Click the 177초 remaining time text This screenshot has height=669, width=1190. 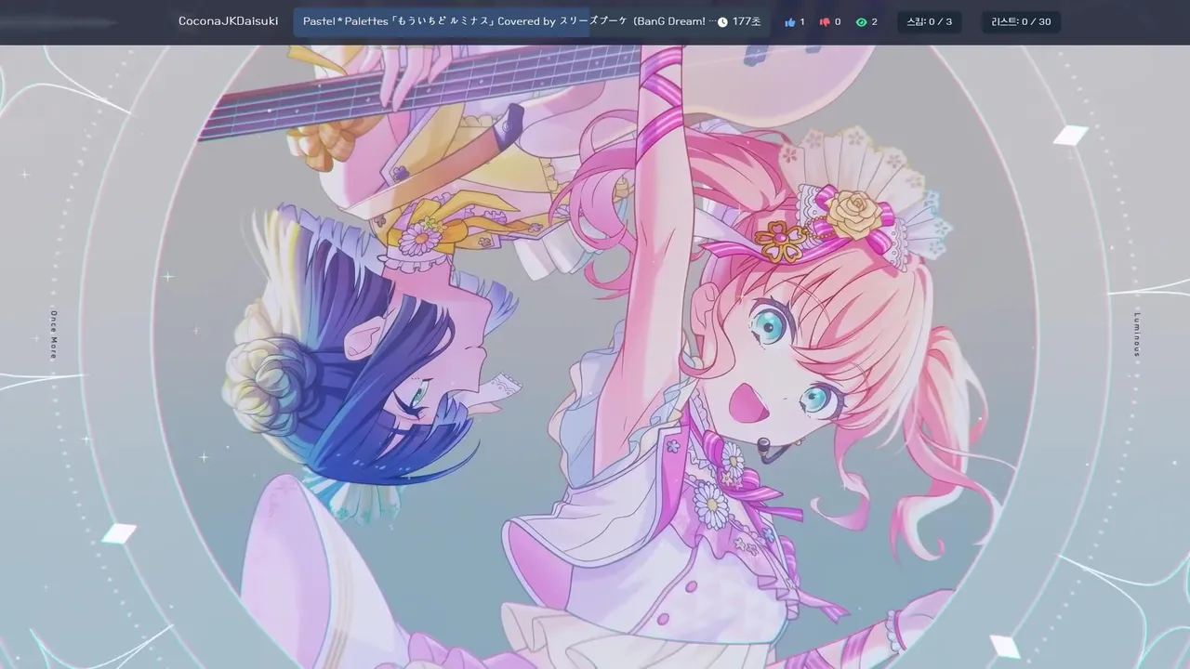pos(746,21)
